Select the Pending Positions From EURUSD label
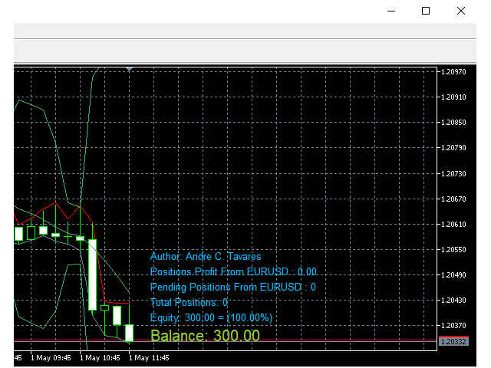This screenshot has width=491, height=368. click(x=232, y=287)
